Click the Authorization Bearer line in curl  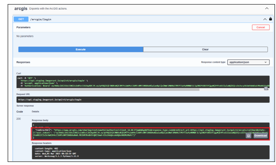click(144, 86)
